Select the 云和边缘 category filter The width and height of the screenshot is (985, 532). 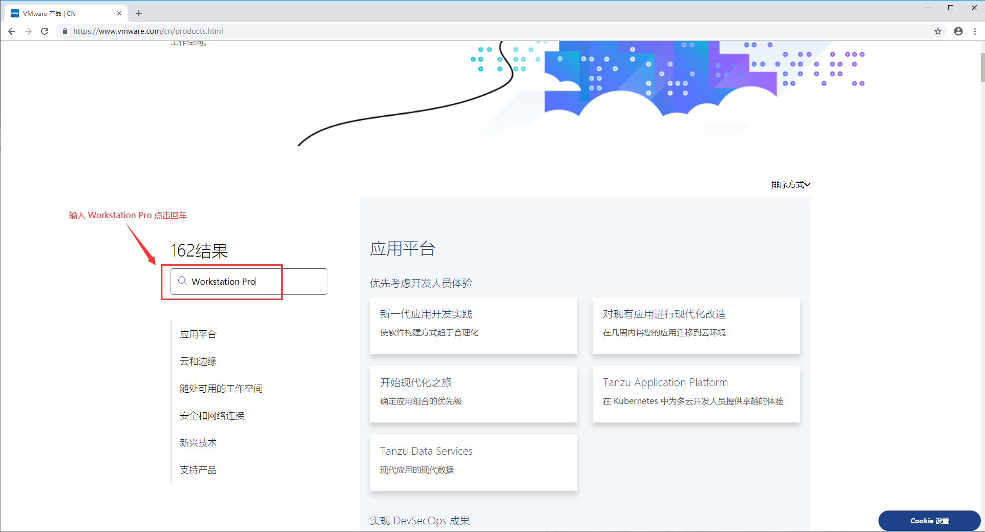tap(198, 361)
